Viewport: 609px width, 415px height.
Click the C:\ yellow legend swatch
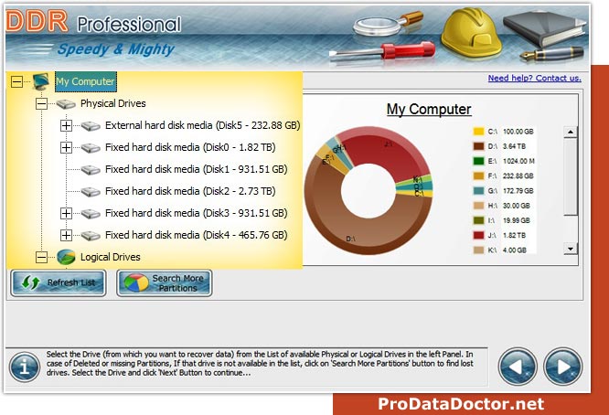478,132
